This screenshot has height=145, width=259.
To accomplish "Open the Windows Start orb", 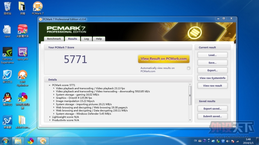I will [x=6, y=141].
